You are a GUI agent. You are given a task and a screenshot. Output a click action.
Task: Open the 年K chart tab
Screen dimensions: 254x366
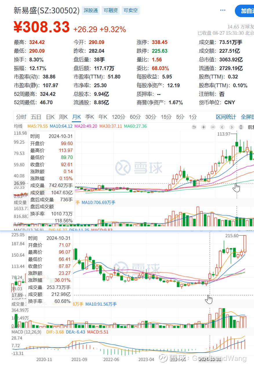(103, 117)
